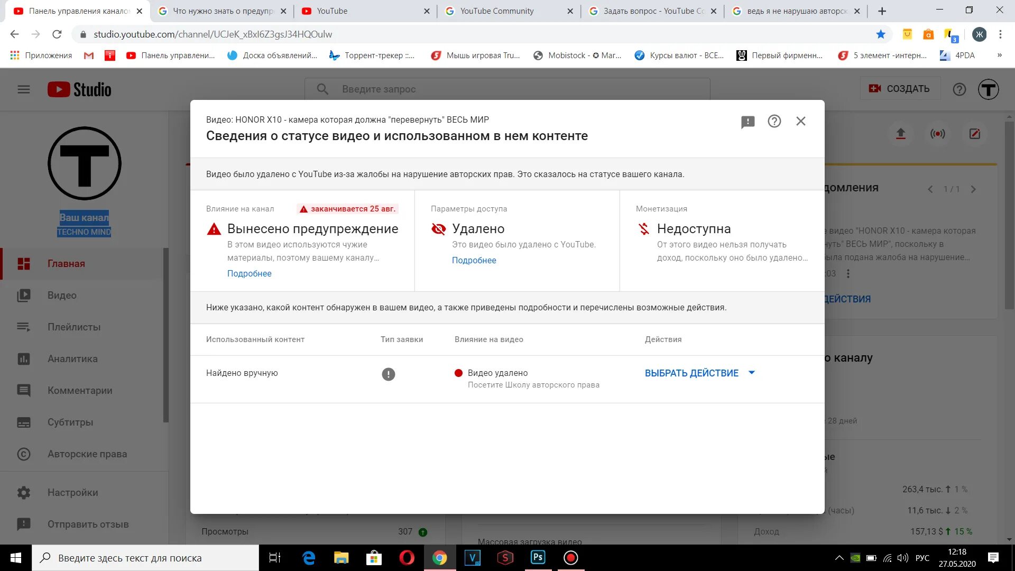The image size is (1015, 571).
Task: Click the Настройки gear sidebar icon
Action: [23, 492]
